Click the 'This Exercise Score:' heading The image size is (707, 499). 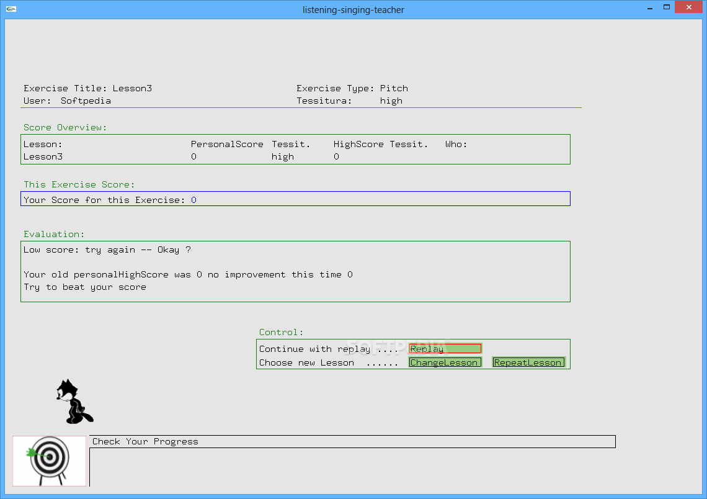(79, 184)
